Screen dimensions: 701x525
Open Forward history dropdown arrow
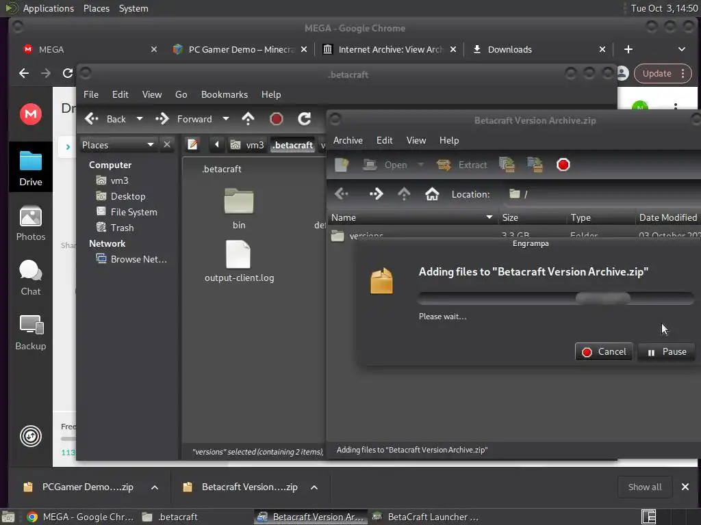(x=226, y=119)
